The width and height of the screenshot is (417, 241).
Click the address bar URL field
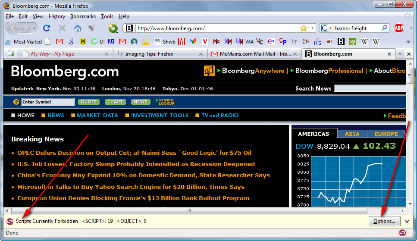[x=217, y=28]
